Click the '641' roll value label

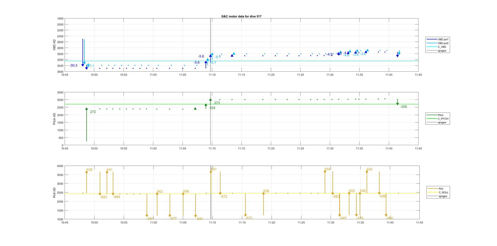coord(110,170)
